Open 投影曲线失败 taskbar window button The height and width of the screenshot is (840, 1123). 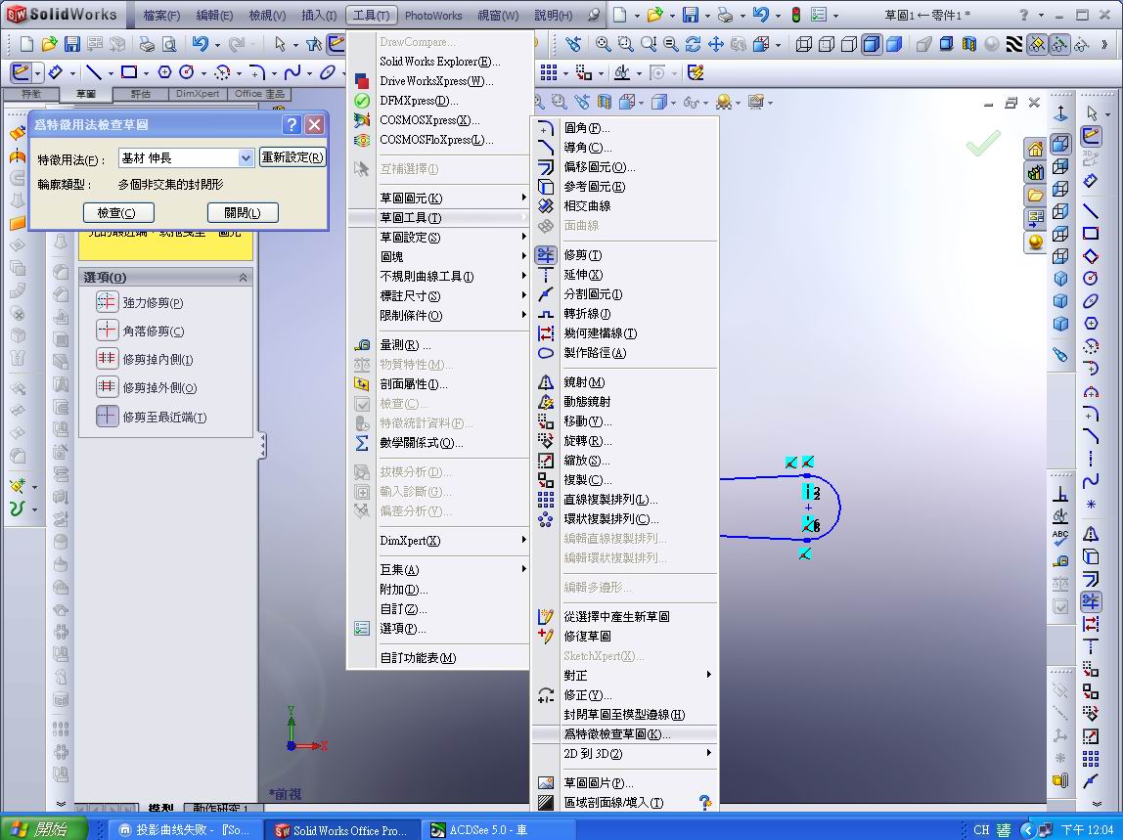pyautogui.click(x=185, y=830)
